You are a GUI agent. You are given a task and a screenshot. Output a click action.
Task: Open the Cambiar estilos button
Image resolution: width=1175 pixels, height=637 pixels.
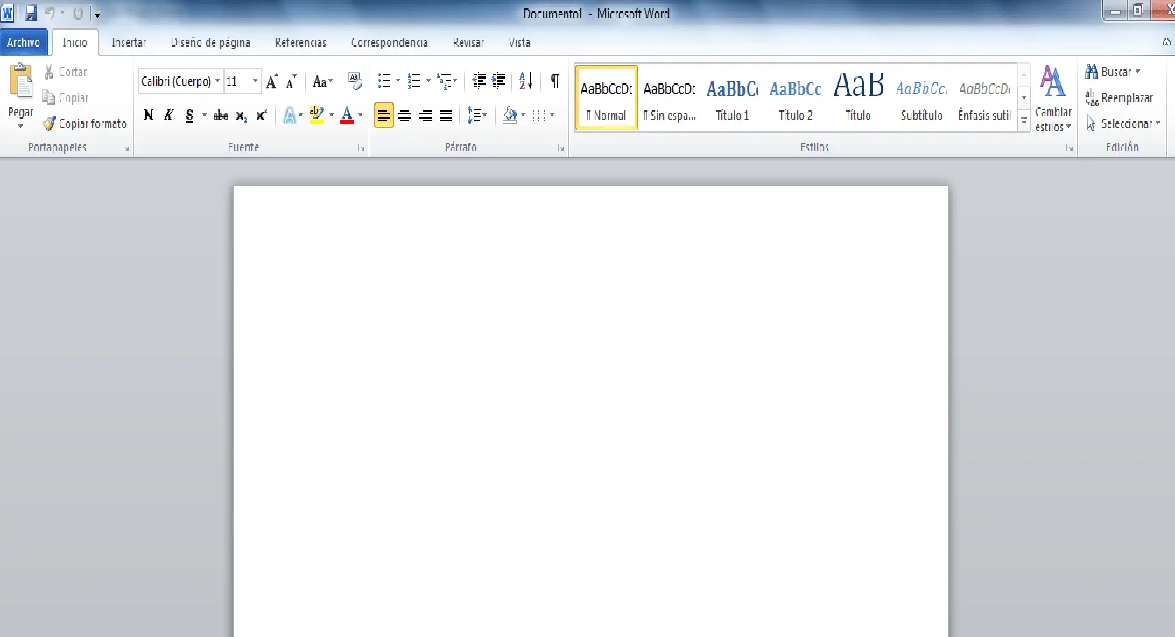point(1052,99)
